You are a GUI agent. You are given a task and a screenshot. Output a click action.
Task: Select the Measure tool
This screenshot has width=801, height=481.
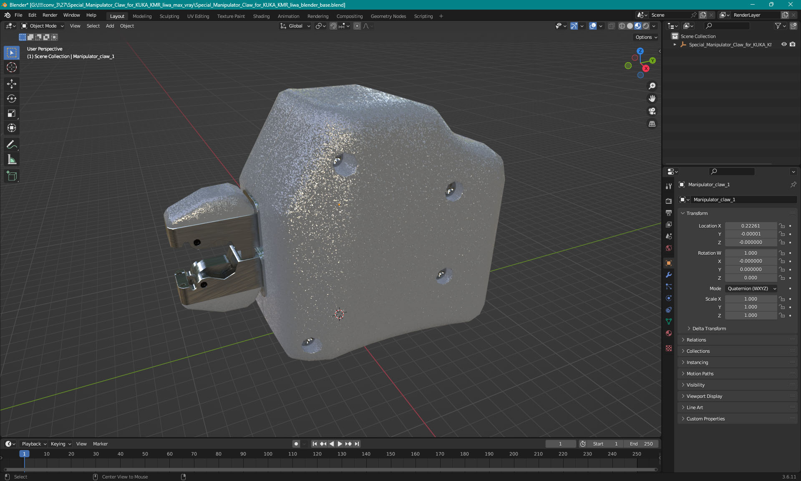tap(12, 159)
